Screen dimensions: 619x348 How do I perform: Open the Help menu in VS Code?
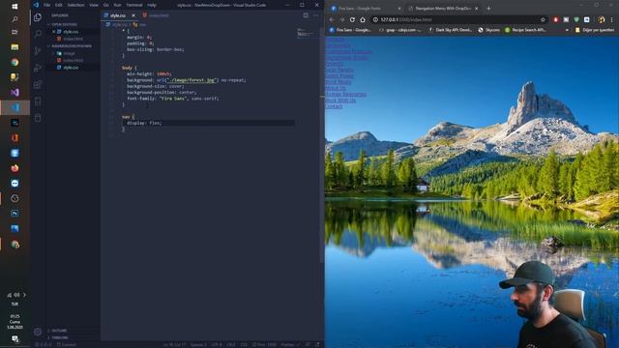tap(152, 5)
